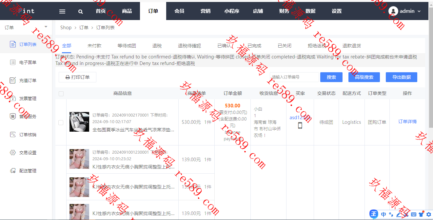Click the 导出数据 button
This screenshot has width=433, height=220.
[x=402, y=77]
